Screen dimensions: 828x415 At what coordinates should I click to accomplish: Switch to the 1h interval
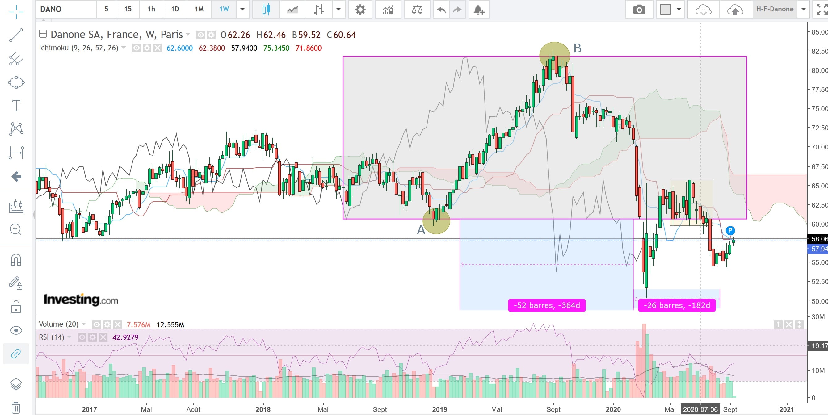151,9
